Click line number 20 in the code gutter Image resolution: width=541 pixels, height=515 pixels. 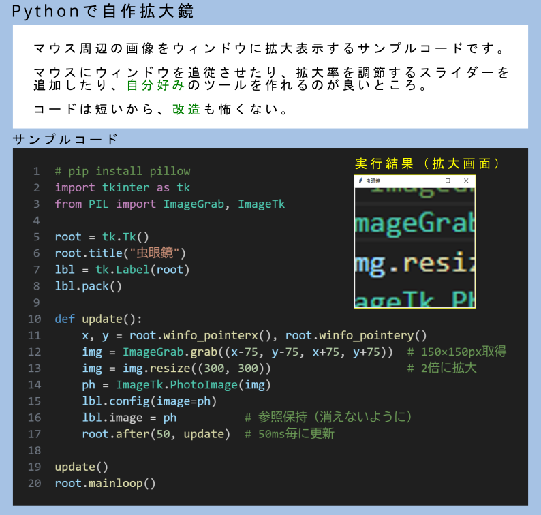(35, 483)
